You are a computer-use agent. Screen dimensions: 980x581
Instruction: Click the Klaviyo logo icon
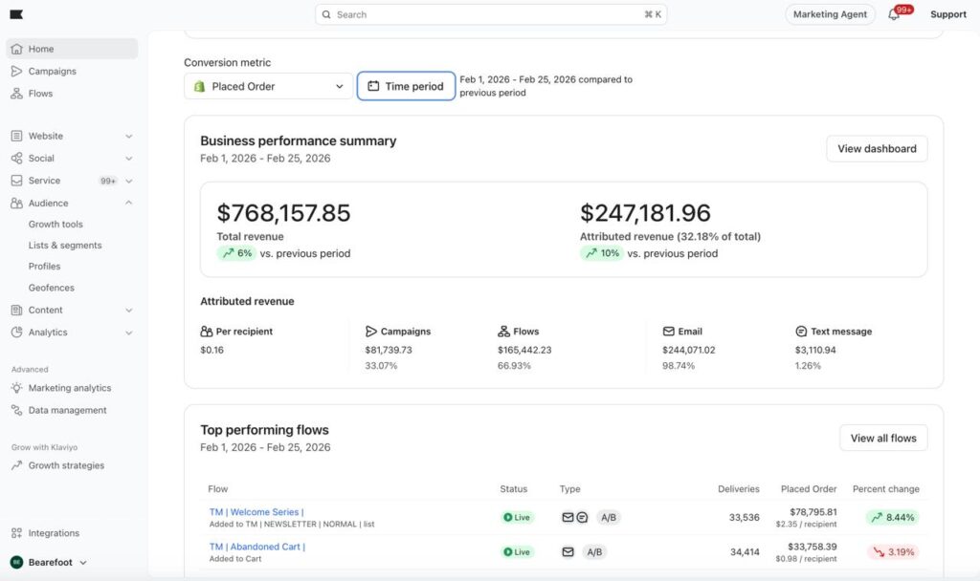(16, 14)
